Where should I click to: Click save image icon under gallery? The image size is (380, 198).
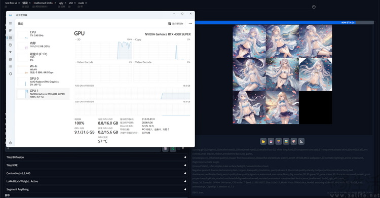pyautogui.click(x=271, y=141)
